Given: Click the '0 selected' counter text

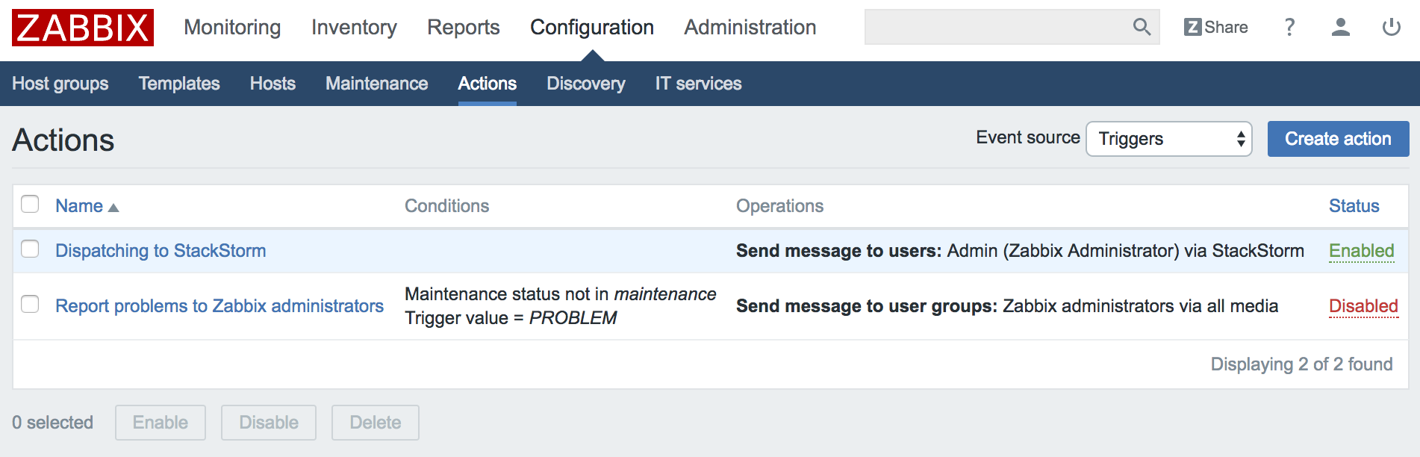Looking at the screenshot, I should 52,423.
